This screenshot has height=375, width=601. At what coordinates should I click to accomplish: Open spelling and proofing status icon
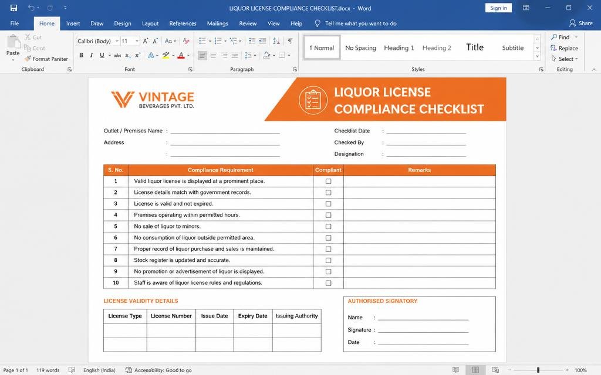pos(72,370)
